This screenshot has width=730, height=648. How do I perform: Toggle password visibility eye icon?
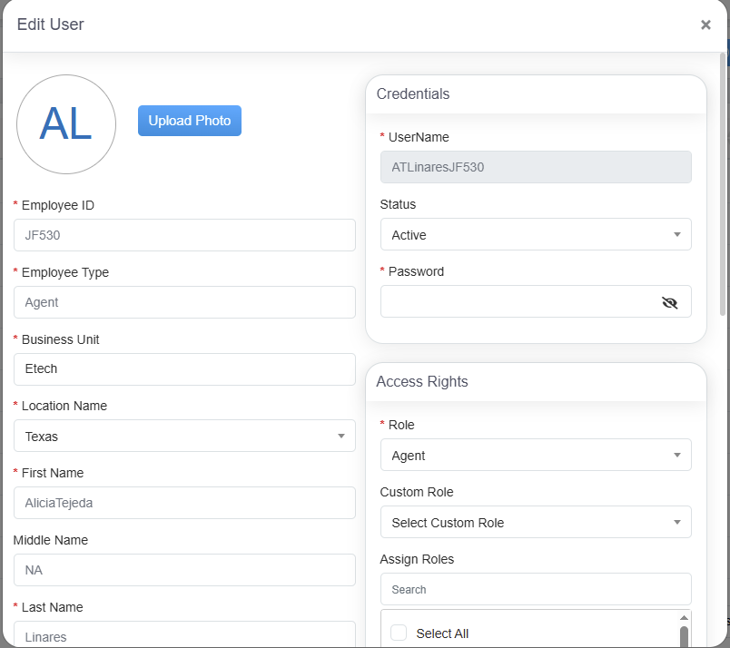(x=670, y=302)
